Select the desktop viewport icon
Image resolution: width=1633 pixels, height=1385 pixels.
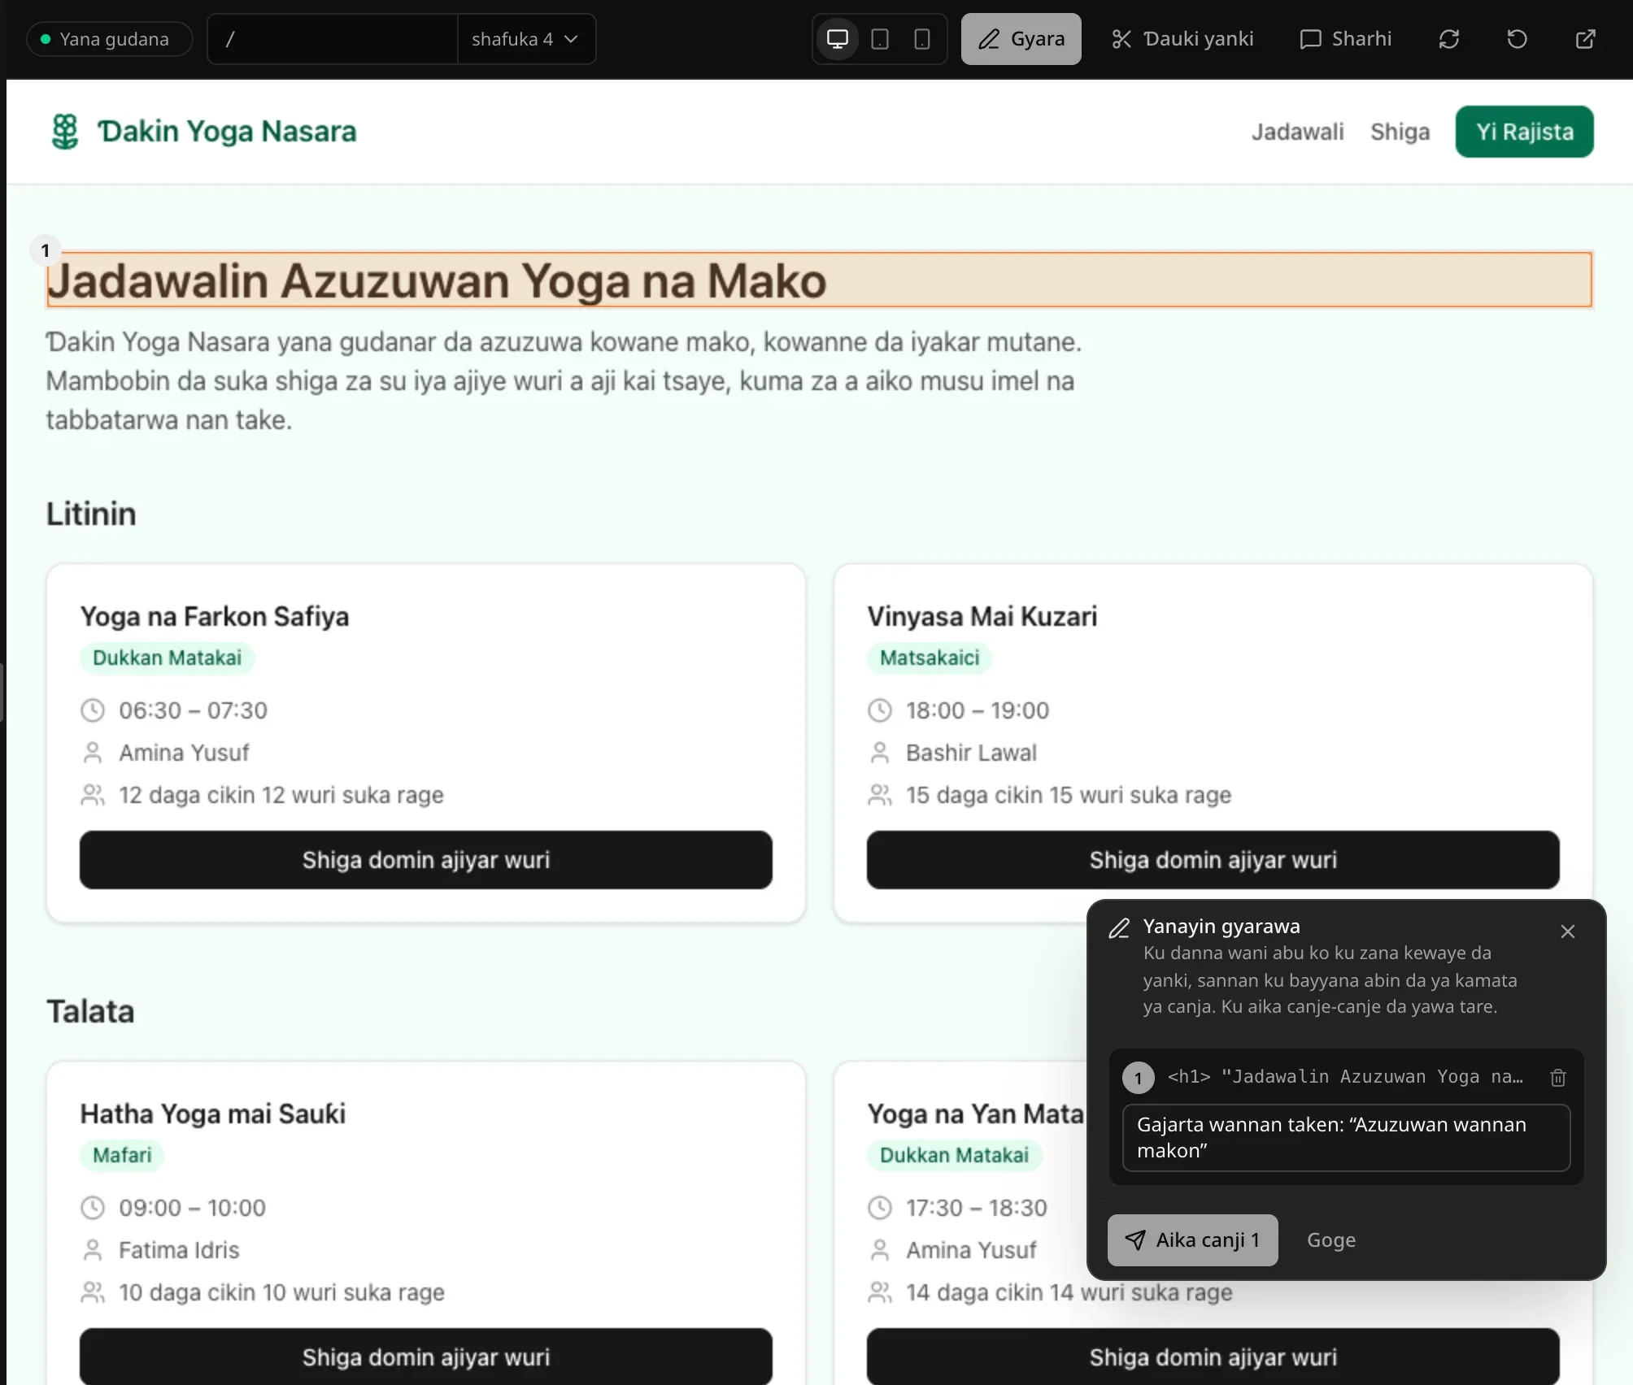[x=837, y=39]
